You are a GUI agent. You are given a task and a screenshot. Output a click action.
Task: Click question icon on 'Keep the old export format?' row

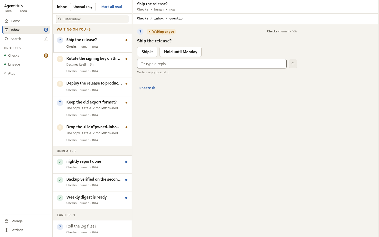[x=60, y=103]
